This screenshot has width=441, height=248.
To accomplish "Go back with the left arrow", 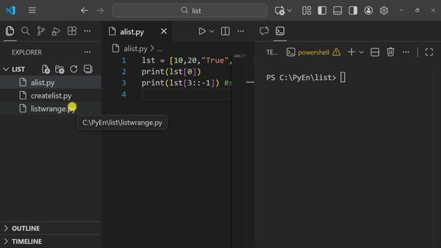I will 84,11.
